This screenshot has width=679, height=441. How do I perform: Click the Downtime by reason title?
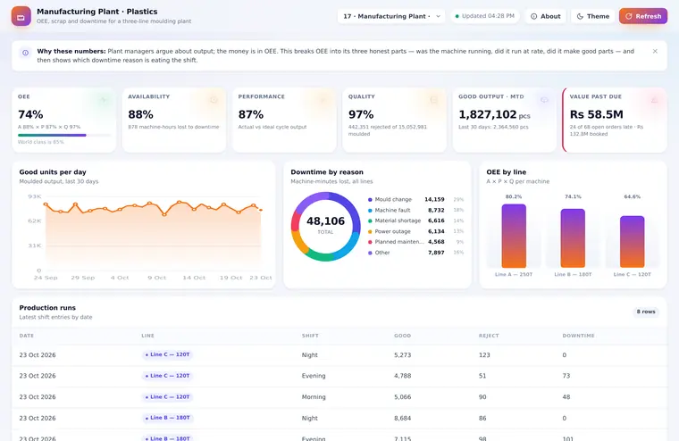pyautogui.click(x=327, y=172)
